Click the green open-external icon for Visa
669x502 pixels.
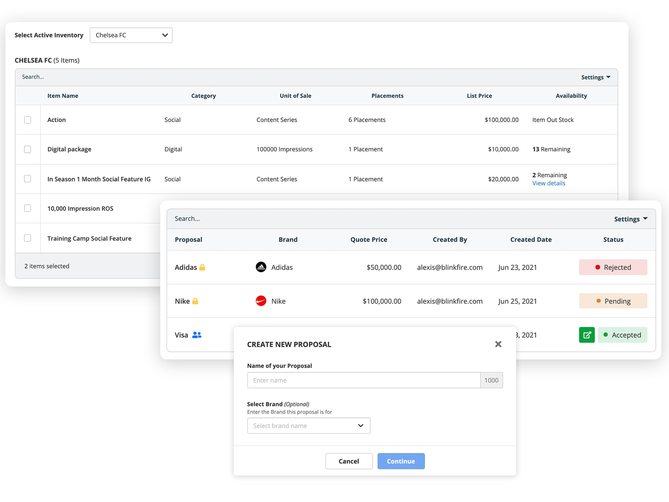[x=587, y=335]
